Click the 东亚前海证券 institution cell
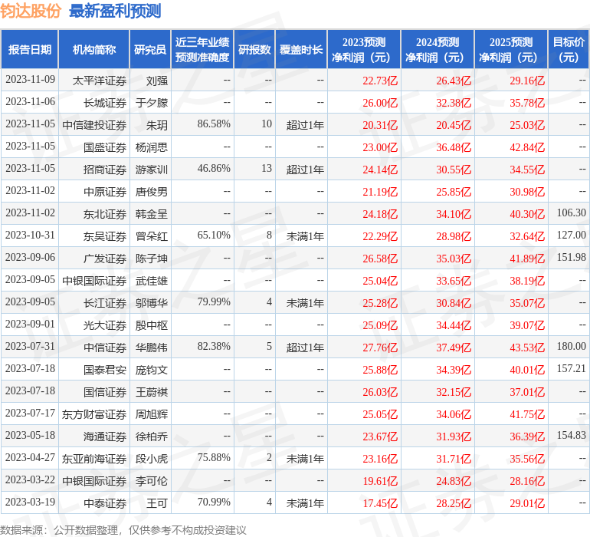Screen dimensions: 590x537 click(x=94, y=459)
